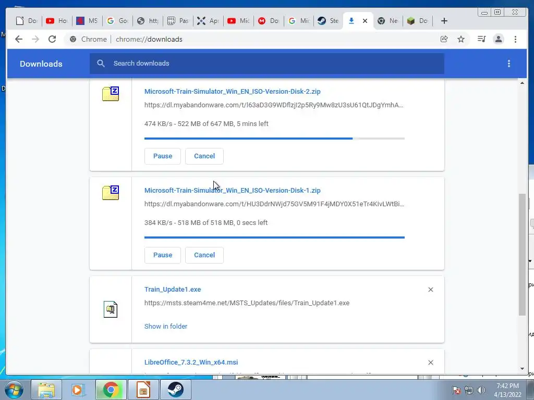Switch to the Ap tab

coord(208,21)
